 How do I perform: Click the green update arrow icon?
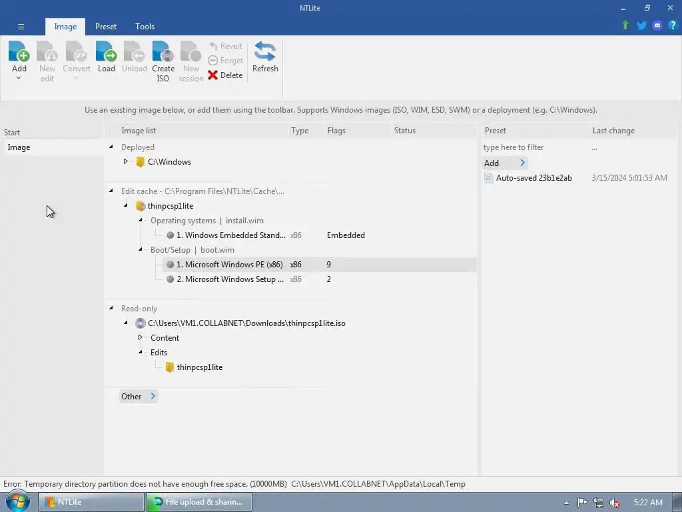[x=625, y=25]
